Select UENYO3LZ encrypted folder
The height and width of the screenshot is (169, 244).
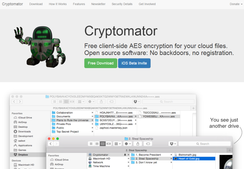pyautogui.click(x=116, y=124)
